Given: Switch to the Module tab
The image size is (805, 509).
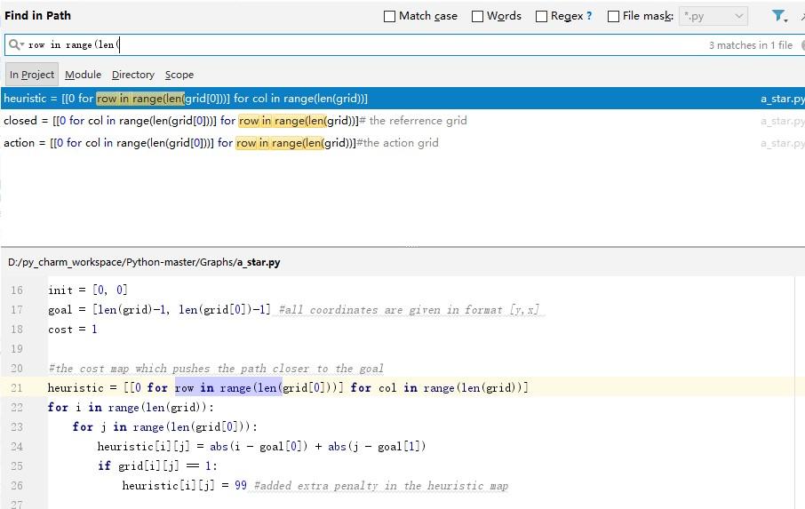Looking at the screenshot, I should [x=83, y=75].
